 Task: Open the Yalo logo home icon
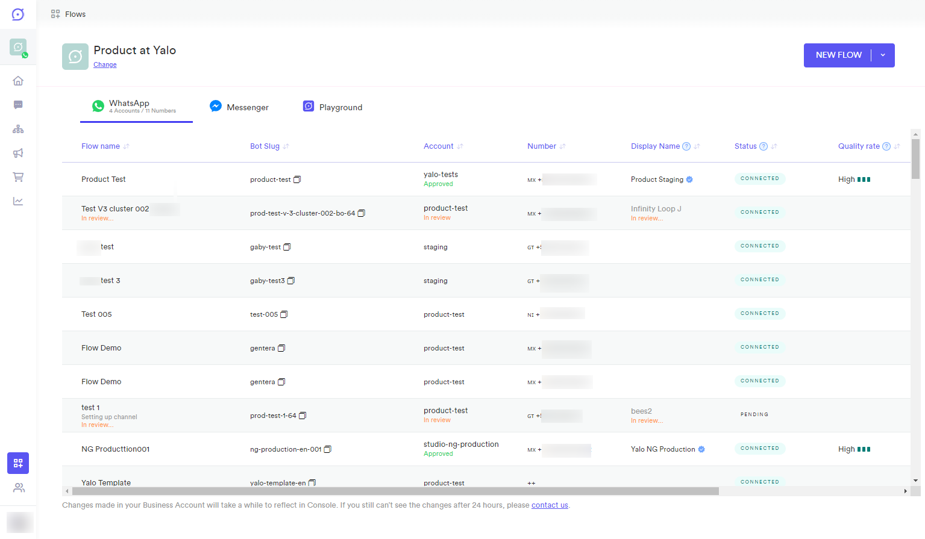pos(18,14)
